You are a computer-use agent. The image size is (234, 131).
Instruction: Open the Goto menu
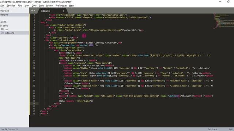(x=34, y=6)
